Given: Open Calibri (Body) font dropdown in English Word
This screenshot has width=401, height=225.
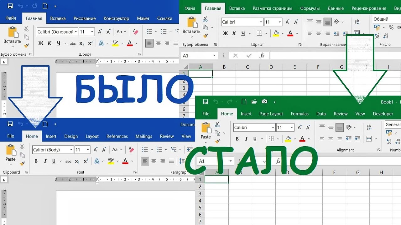Looking at the screenshot, I should coord(71,150).
